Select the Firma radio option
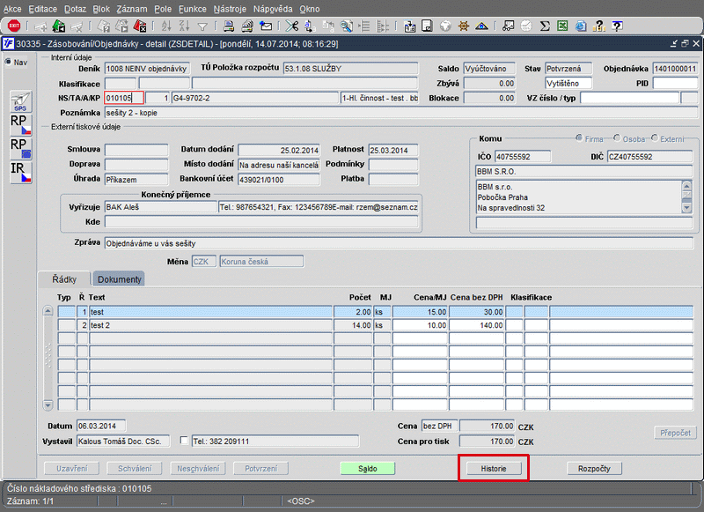Screen dimensions: 704x512 pos(579,138)
